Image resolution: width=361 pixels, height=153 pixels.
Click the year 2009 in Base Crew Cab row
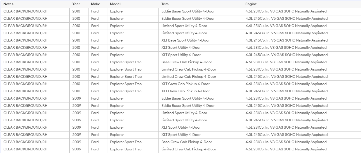(x=77, y=142)
